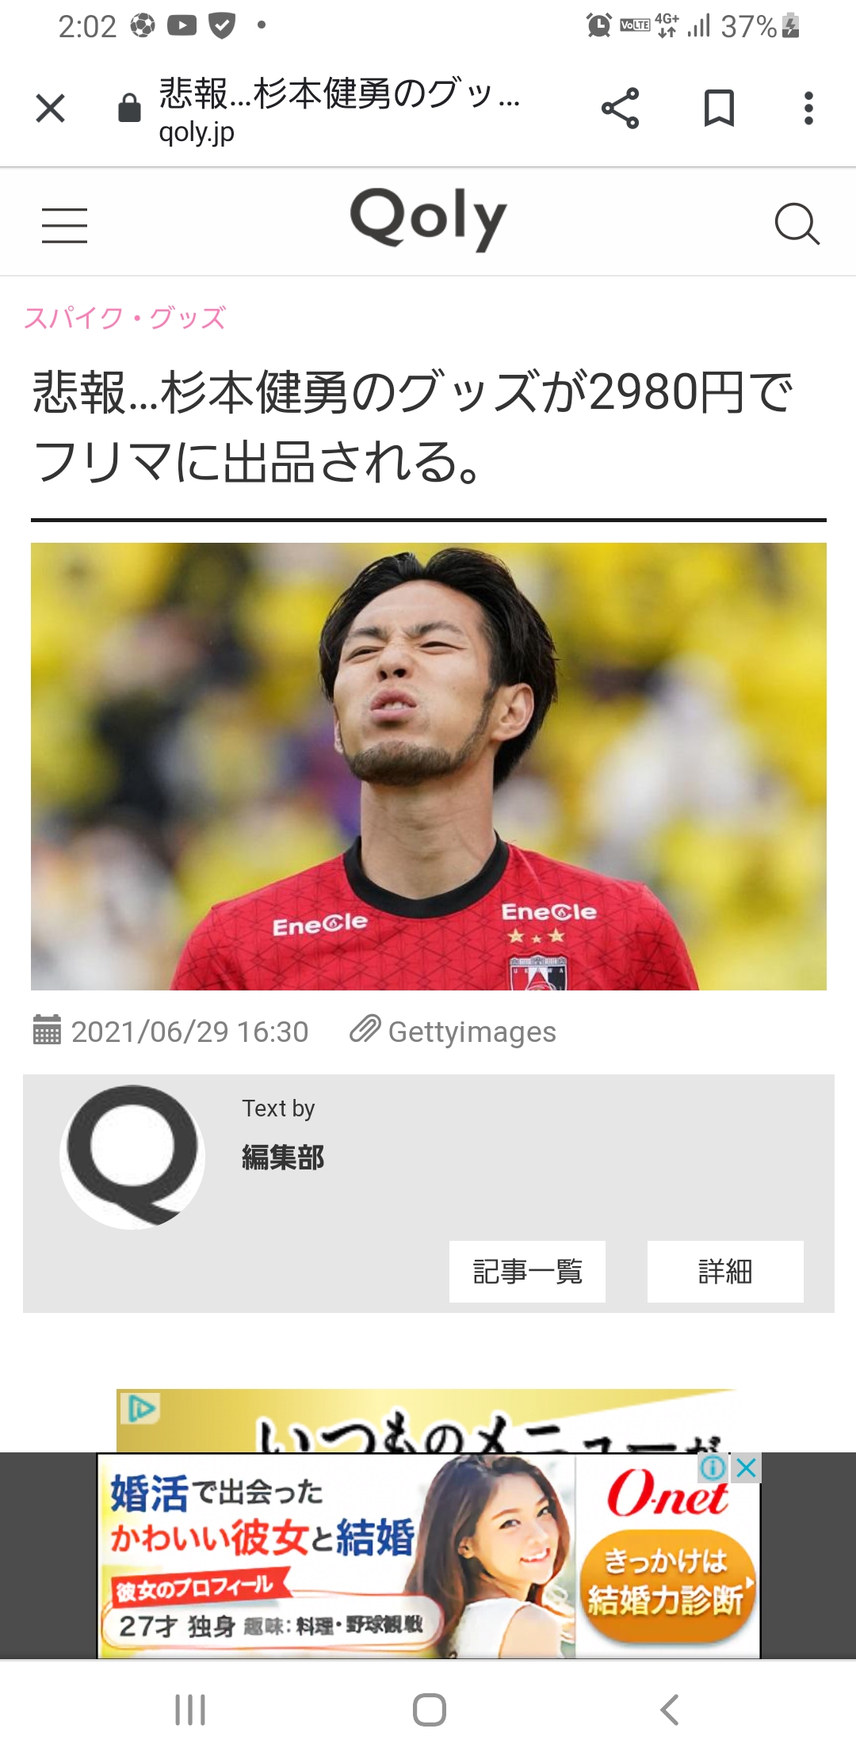
Task: Dismiss the Onet ad with X button
Action: click(x=746, y=1468)
